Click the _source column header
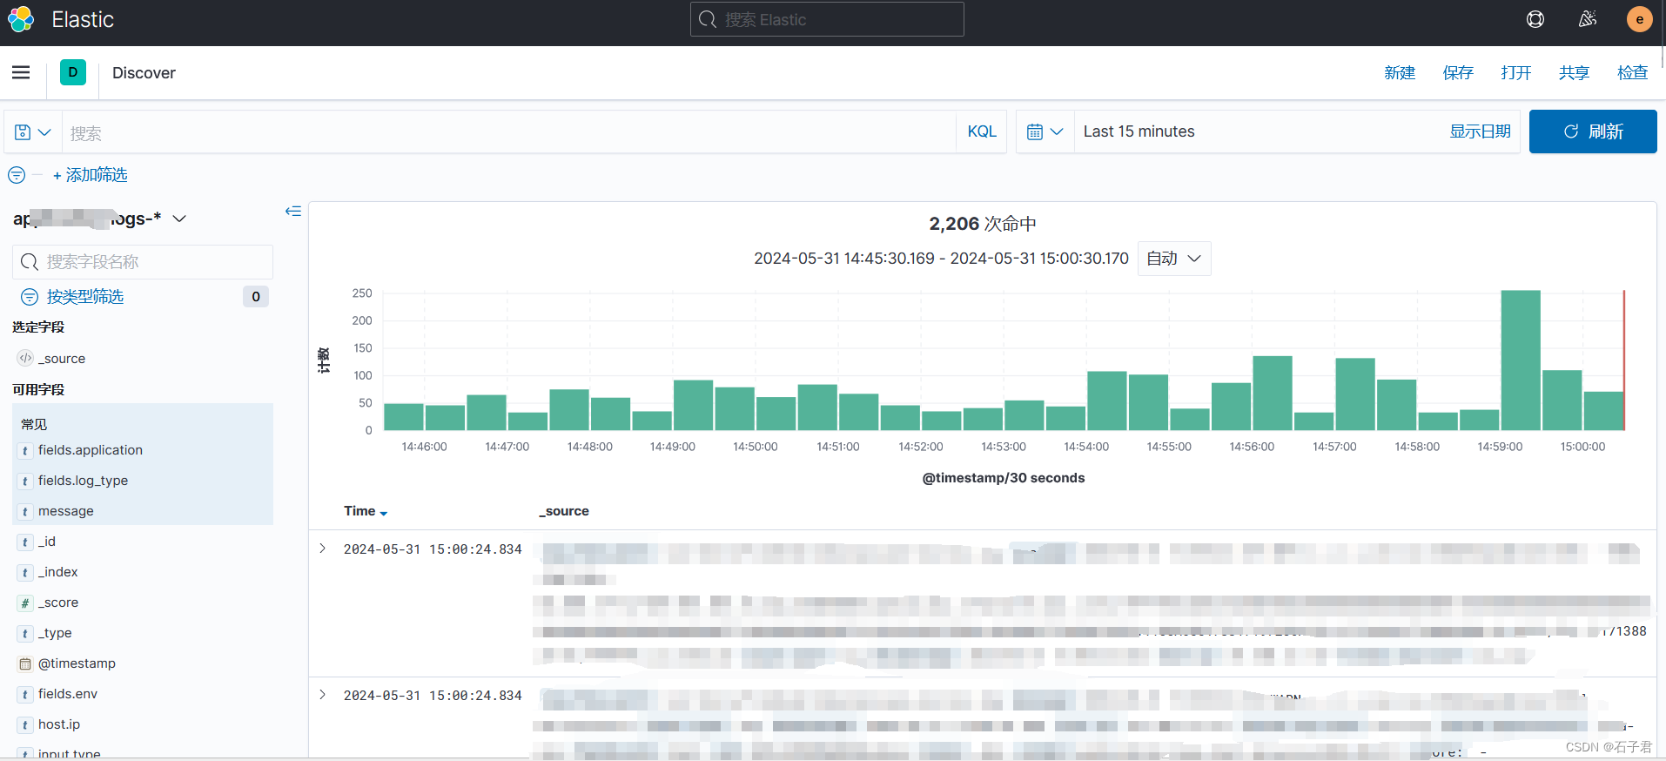 coord(564,511)
